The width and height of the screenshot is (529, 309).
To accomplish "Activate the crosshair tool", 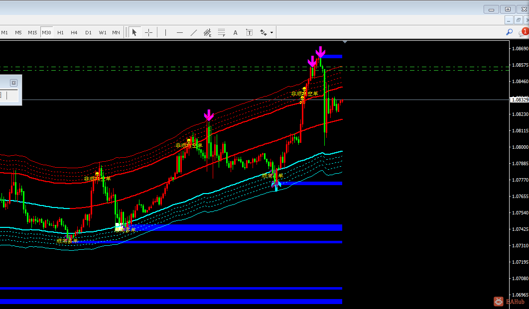I will 148,32.
